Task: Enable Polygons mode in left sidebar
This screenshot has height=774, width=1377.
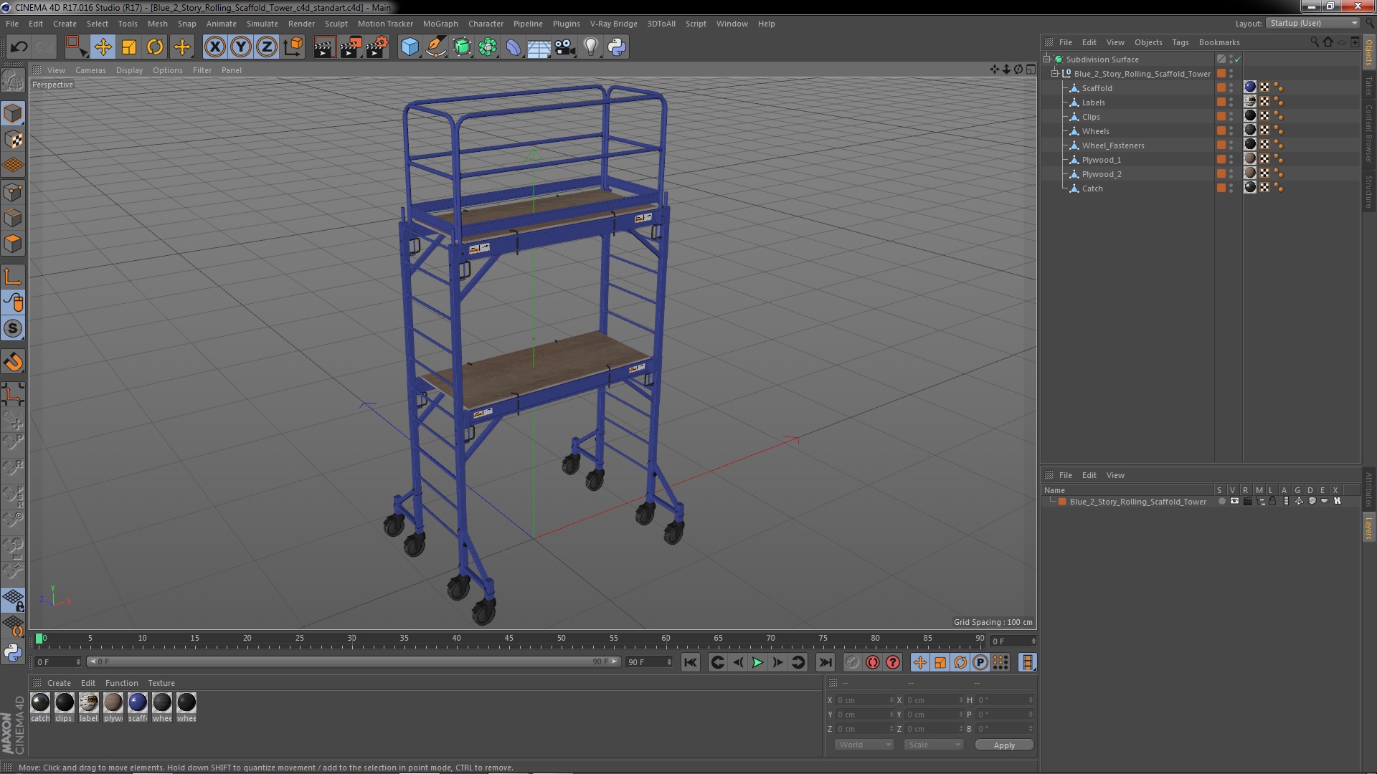Action: pos(13,244)
